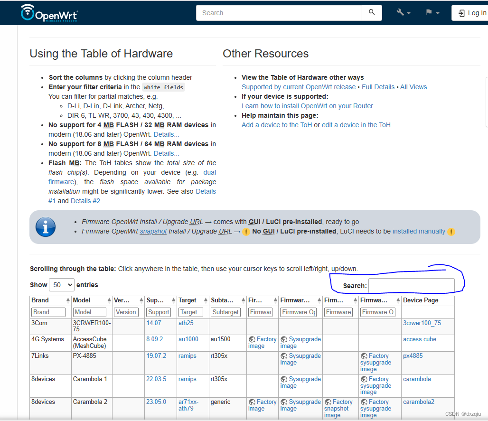488x421 pixels.
Task: Click the blue info icon
Action: [46, 227]
